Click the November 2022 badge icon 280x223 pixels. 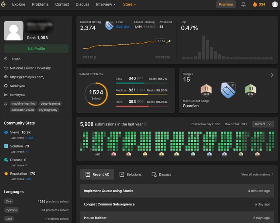click(206, 90)
